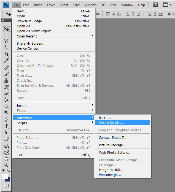Select the Quick Selection tool
This screenshot has width=175, height=192.
tap(6, 48)
